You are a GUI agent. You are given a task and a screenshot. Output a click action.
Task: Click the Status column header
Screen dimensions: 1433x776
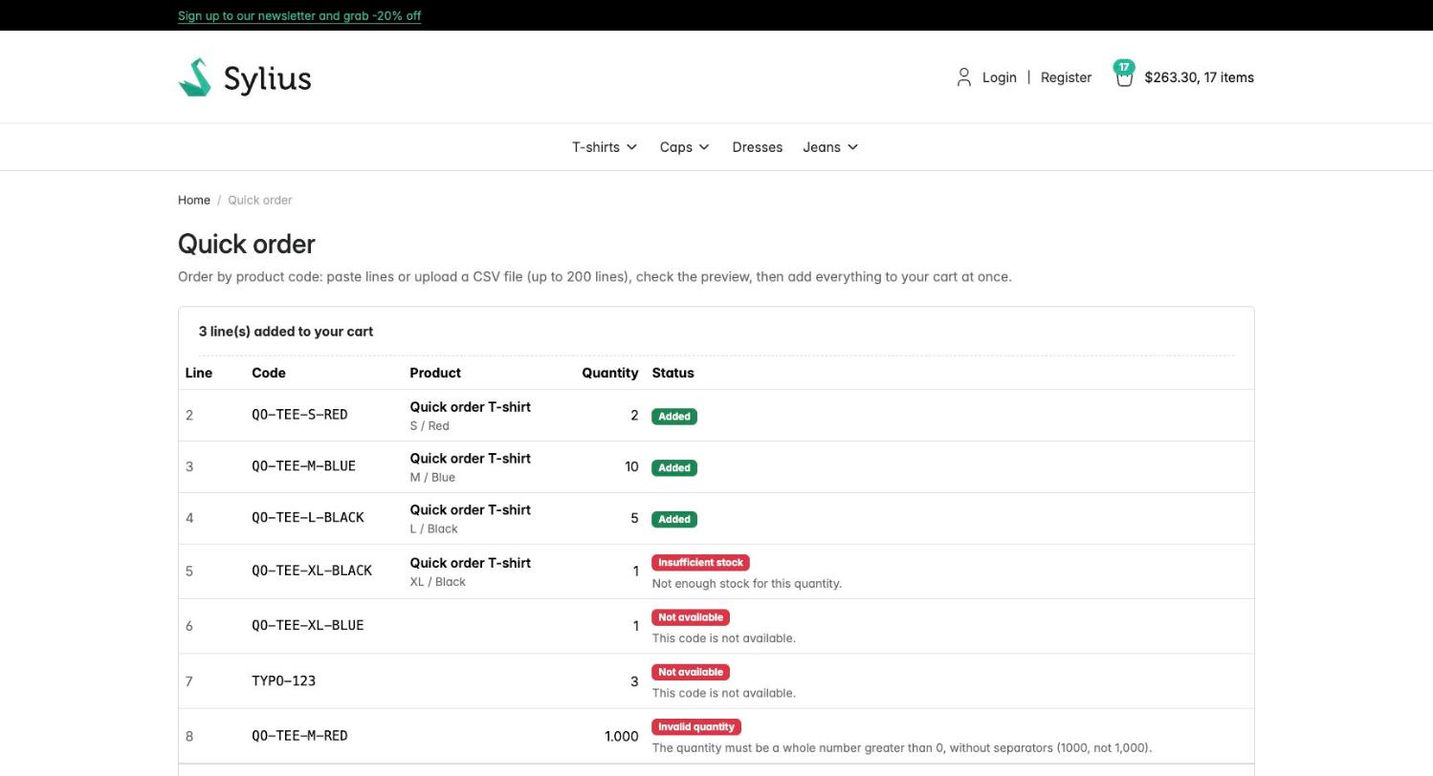click(673, 373)
